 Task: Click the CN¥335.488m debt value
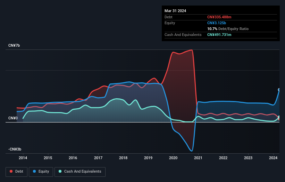click(219, 17)
